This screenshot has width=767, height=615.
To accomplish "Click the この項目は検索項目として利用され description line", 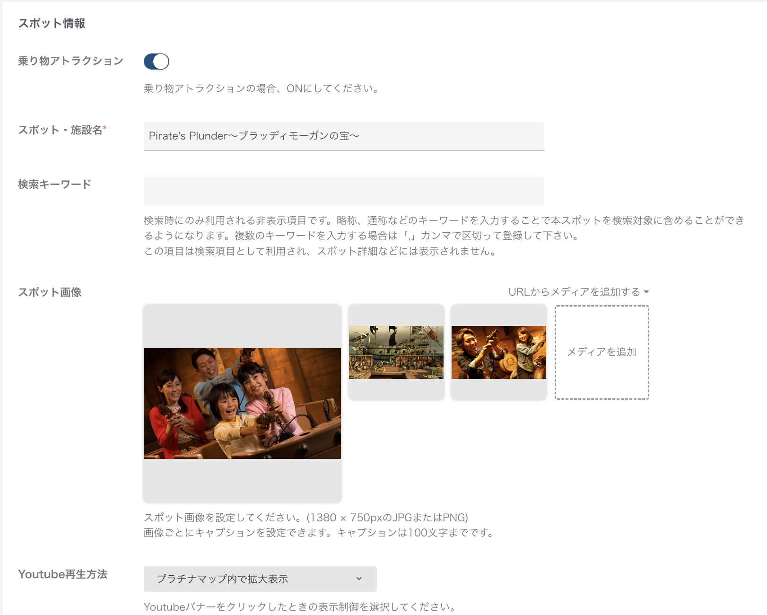I will [x=320, y=251].
